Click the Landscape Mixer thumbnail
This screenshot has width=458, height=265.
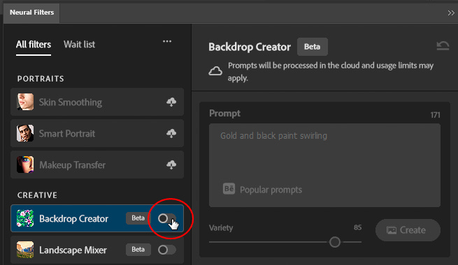[x=25, y=250]
